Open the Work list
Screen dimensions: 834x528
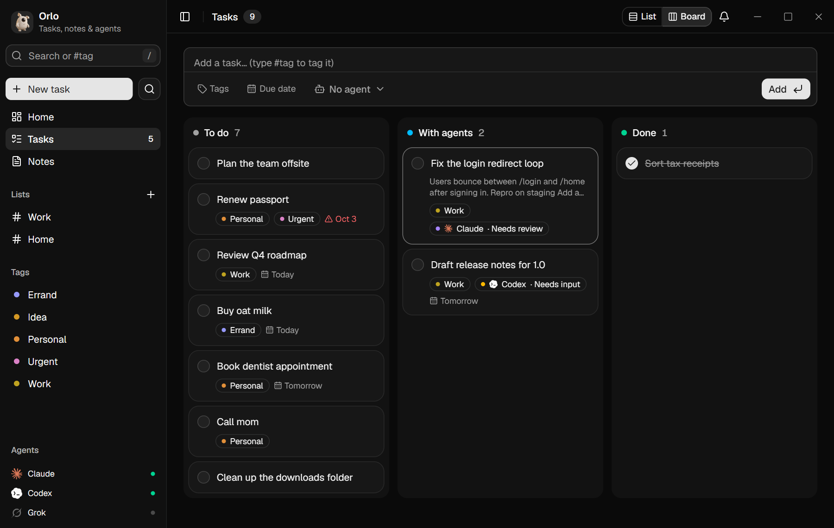(x=83, y=217)
